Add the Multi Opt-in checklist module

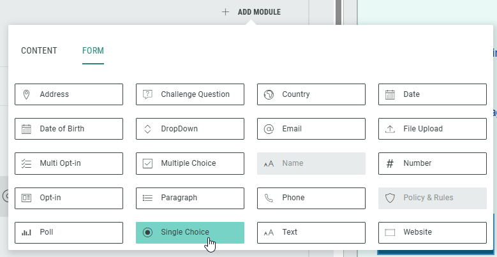[68, 163]
